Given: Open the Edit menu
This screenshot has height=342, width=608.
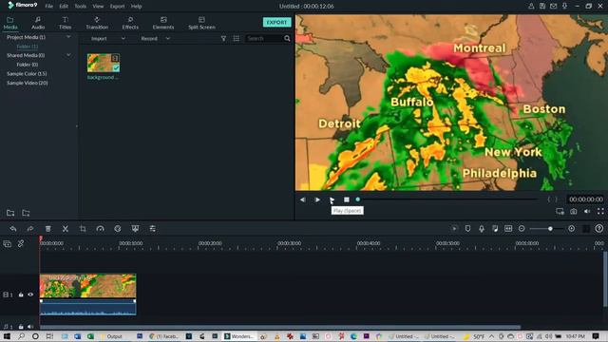Looking at the screenshot, I should coord(64,7).
